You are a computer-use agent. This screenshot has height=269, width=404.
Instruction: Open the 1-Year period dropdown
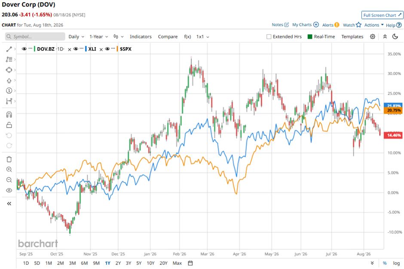pyautogui.click(x=99, y=36)
